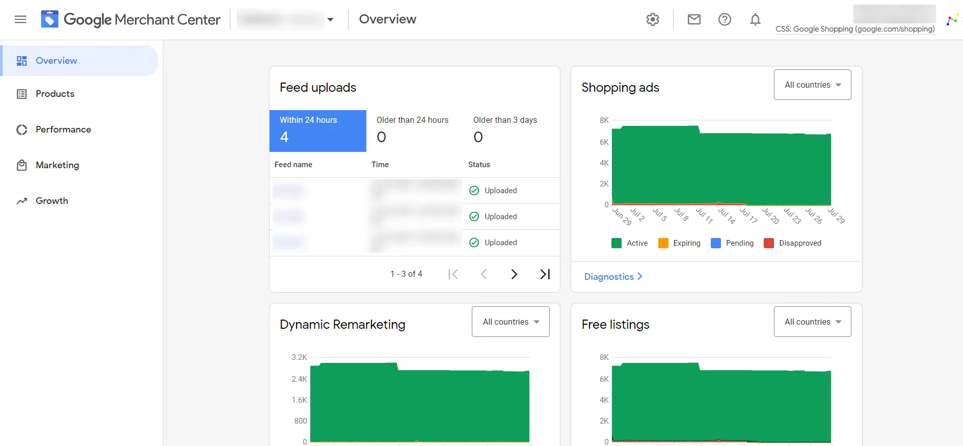This screenshot has width=963, height=446.
Task: Click the Performance circle icon
Action: click(21, 129)
